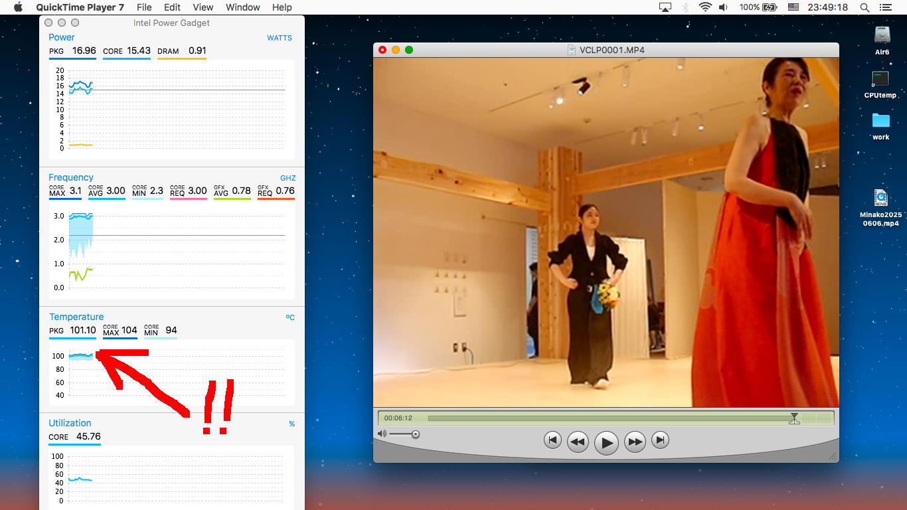This screenshot has width=907, height=510.
Task: Open the Edit menu
Action: click(173, 7)
